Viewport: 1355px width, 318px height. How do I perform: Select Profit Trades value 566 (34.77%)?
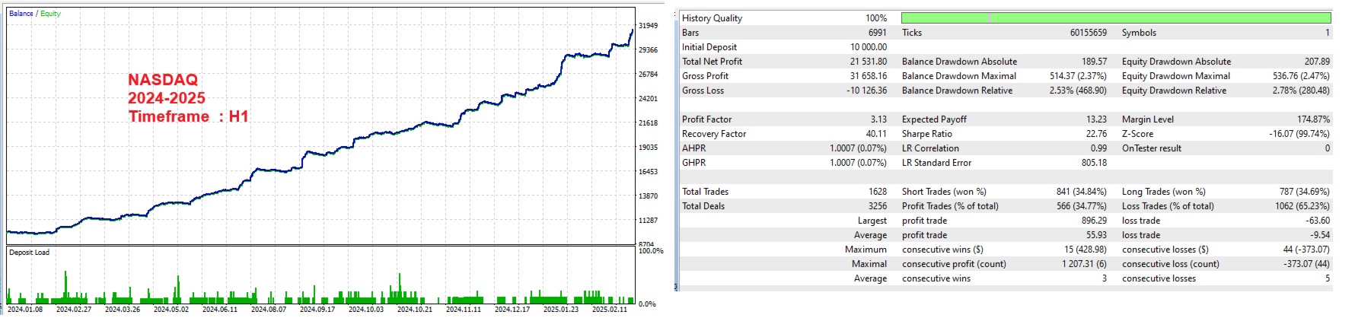pos(1081,206)
